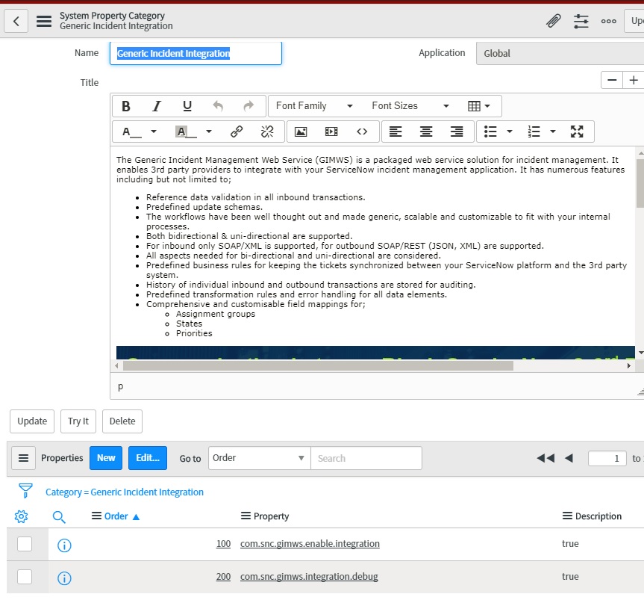The width and height of the screenshot is (644, 600).
Task: Focus the Properties list Search box
Action: pos(366,458)
